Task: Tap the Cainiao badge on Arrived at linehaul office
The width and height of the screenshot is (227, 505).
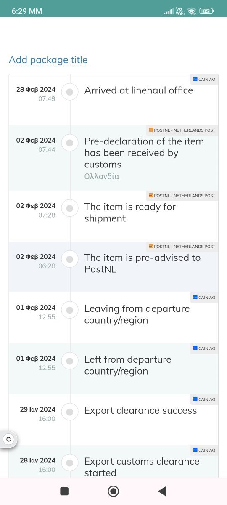Action: [204, 79]
